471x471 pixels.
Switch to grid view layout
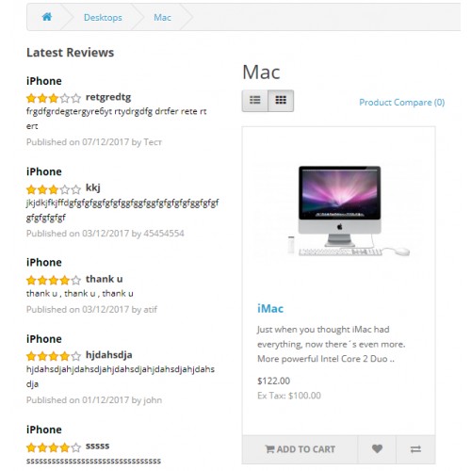[x=281, y=101]
